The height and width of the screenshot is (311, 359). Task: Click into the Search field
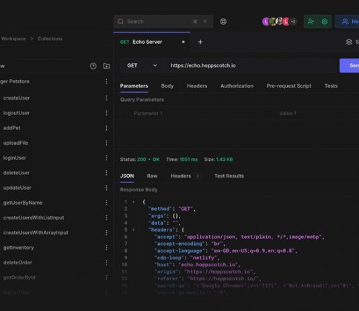tap(163, 22)
